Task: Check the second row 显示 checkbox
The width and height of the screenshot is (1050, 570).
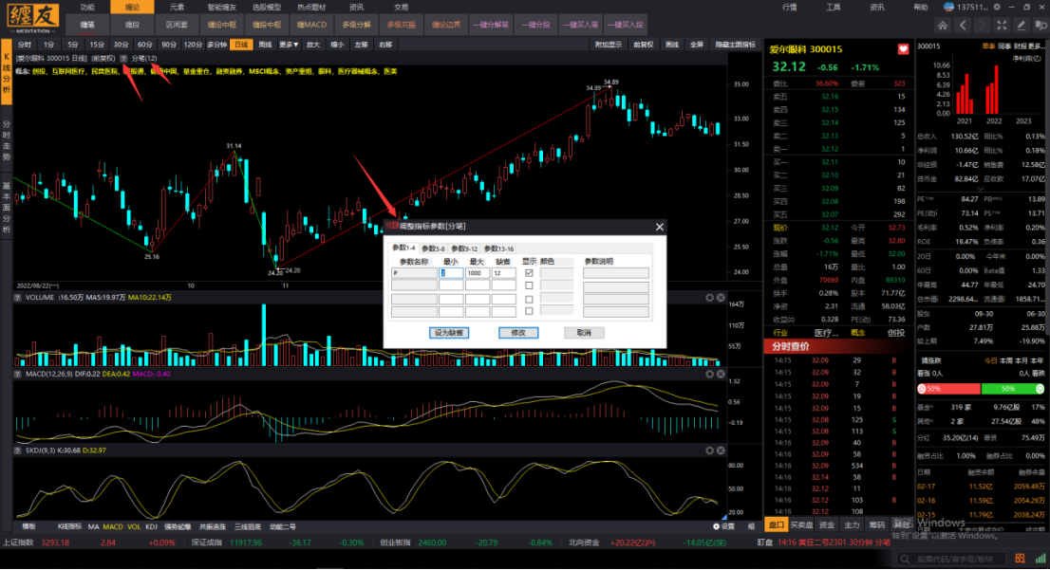Action: tap(529, 285)
